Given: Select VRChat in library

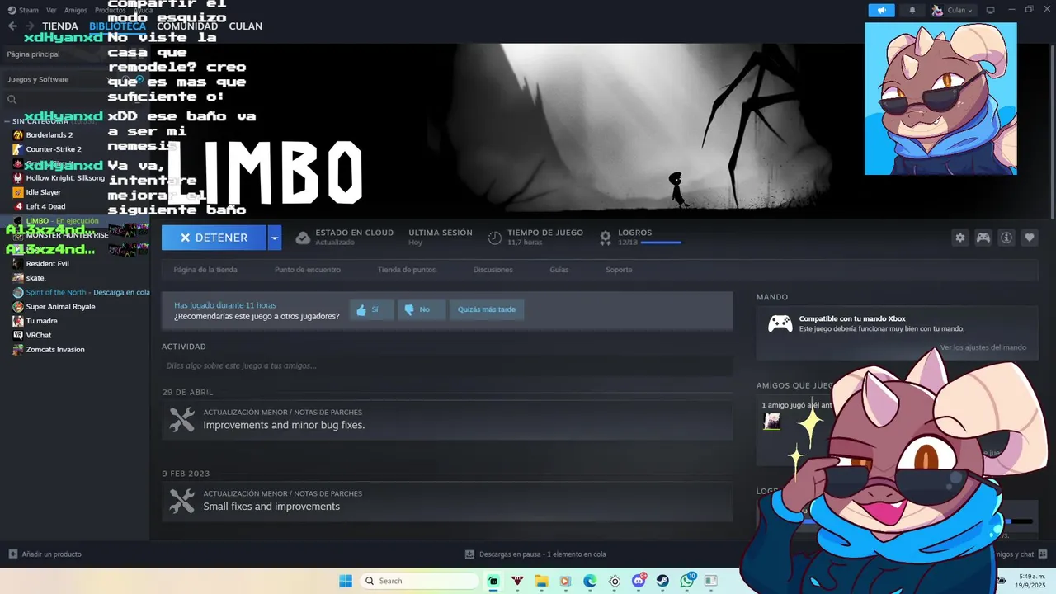Looking at the screenshot, I should (x=39, y=335).
